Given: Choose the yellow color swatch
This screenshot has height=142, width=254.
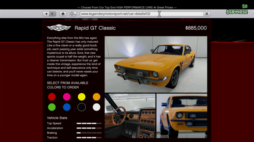Looking at the screenshot, I should pyautogui.click(x=82, y=97).
